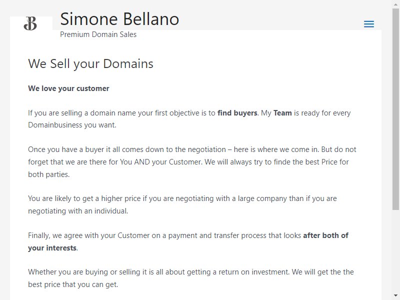The height and width of the screenshot is (300, 400).
Task: Click the paragraph starting 'Once you have a buyer'
Action: [192, 161]
